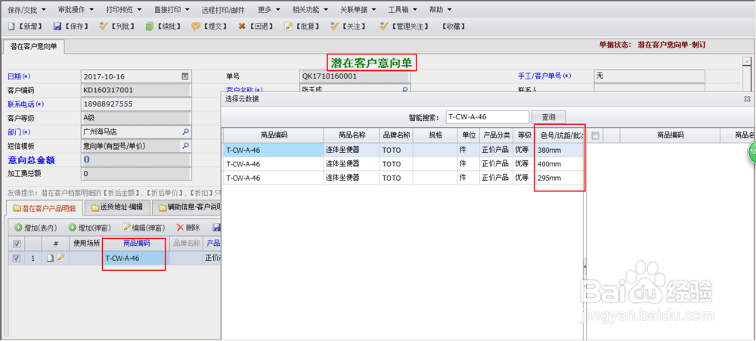Click the scroll up arrow of form scrollbar
This screenshot has width=756, height=341.
747,62
